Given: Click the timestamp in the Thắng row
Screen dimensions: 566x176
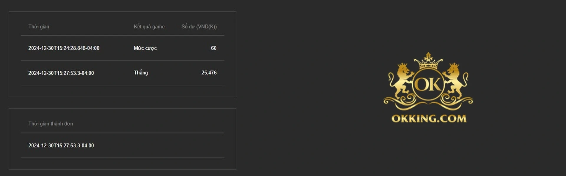Looking at the screenshot, I should point(61,73).
